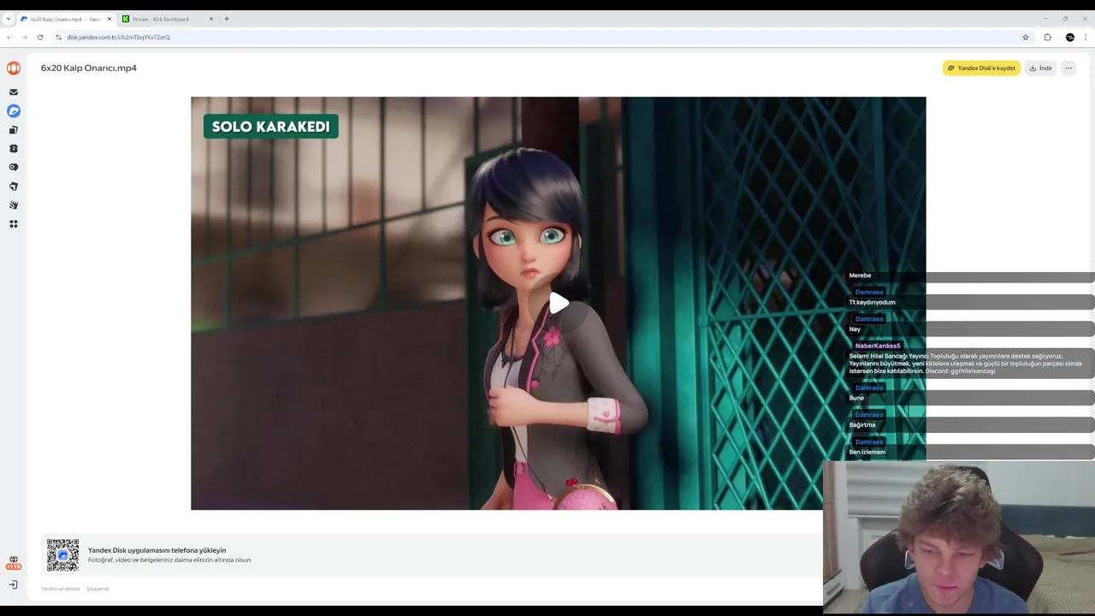Play the video with the center play button
Image resolution: width=1095 pixels, height=616 pixels.
click(x=559, y=303)
